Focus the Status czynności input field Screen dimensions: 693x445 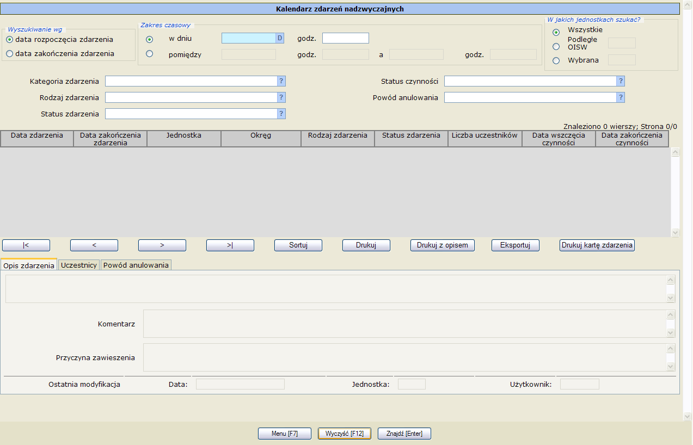pos(530,81)
